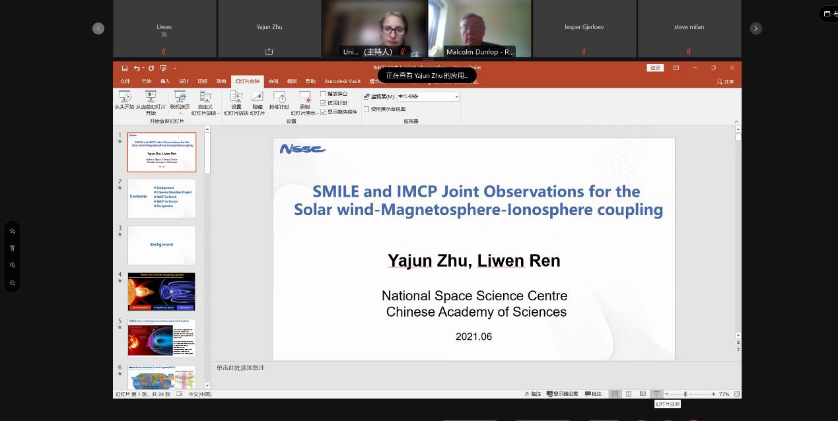This screenshot has height=421, width=838.
Task: Show next participants with right arrow
Action: tap(756, 28)
